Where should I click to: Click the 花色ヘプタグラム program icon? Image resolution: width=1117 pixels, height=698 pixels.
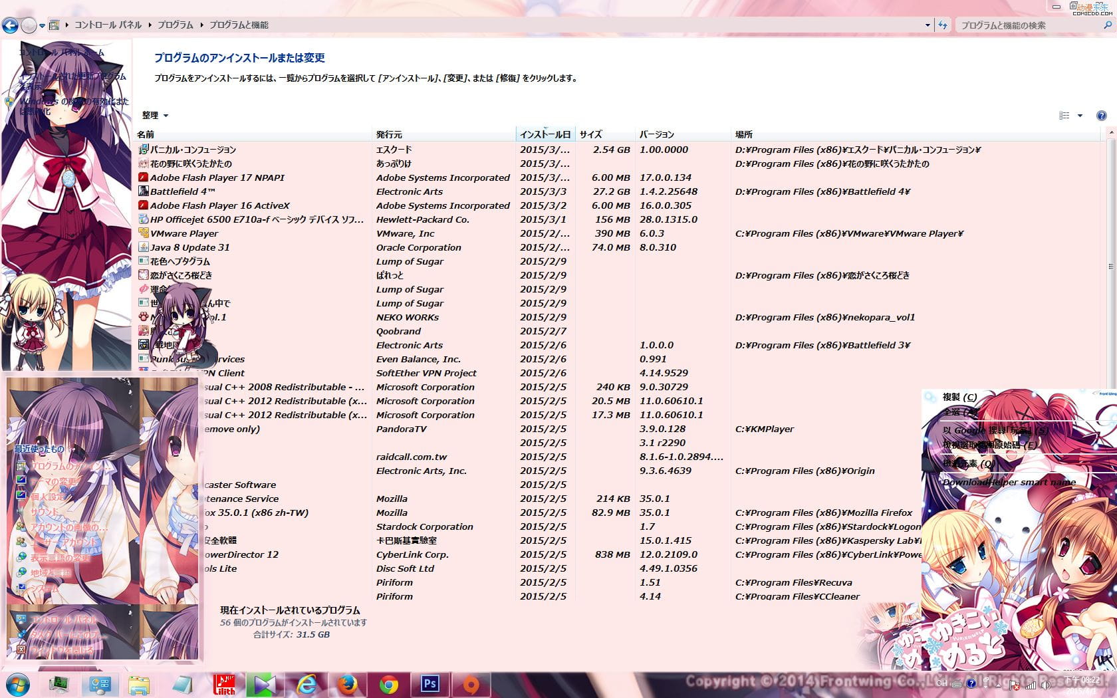pyautogui.click(x=143, y=261)
